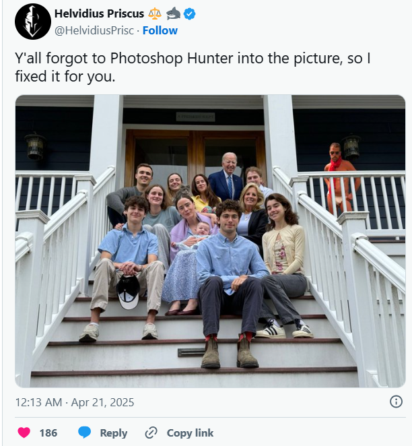
Task: Click the scales emoji beside the name
Action: (x=155, y=13)
